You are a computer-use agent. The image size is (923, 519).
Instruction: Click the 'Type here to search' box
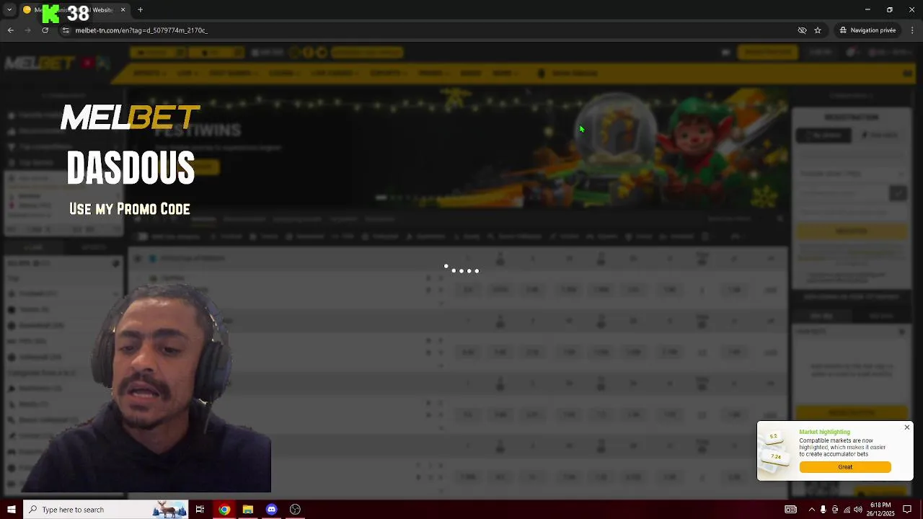[106, 510]
